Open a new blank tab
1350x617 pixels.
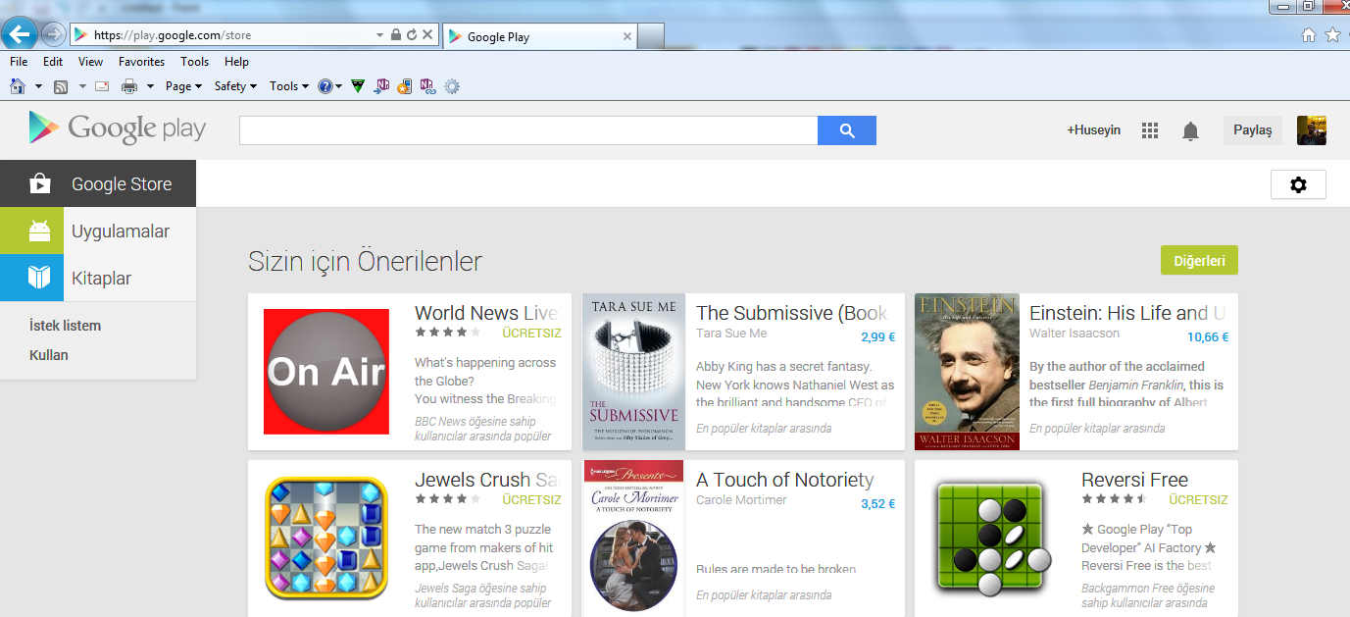point(651,36)
